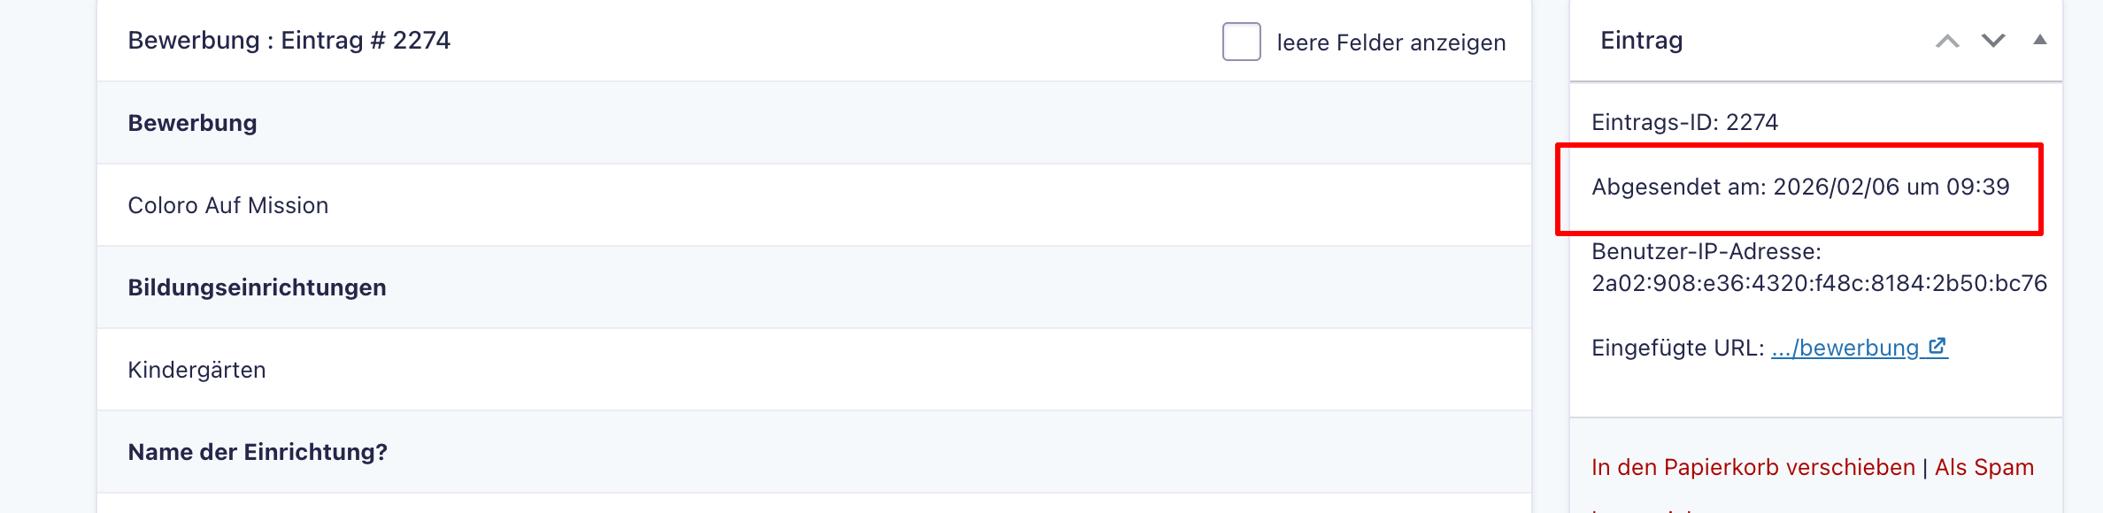Select the Abgesendet am date line

click(x=1799, y=187)
